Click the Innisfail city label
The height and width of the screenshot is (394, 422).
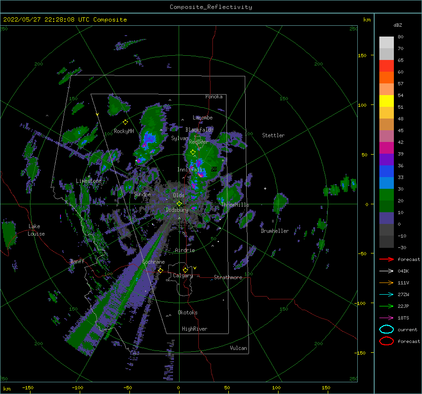(x=189, y=170)
